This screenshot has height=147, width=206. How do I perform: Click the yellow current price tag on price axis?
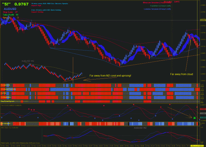click(203, 20)
